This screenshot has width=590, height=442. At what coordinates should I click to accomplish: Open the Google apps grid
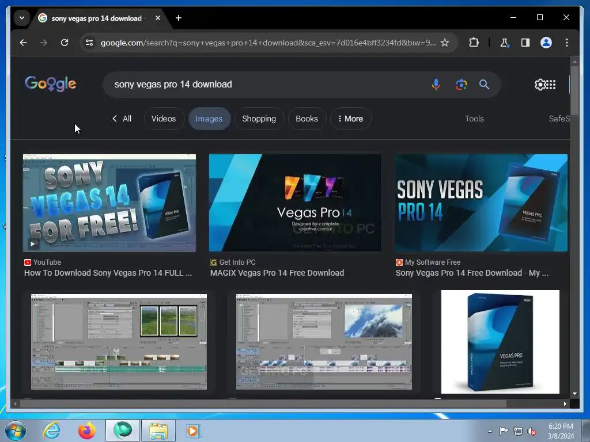pos(551,85)
